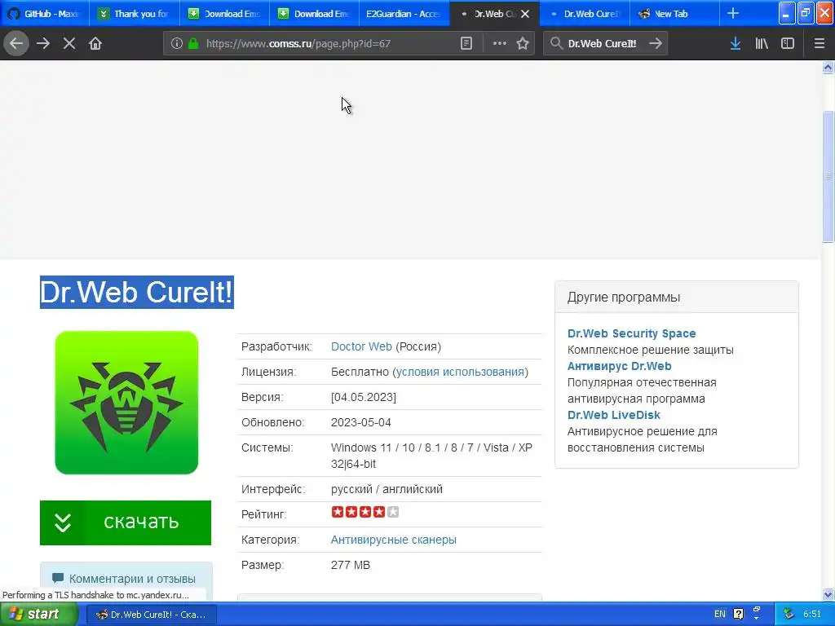835x626 pixels.
Task: Open Антивирус Dr.Web link
Action: click(620, 366)
